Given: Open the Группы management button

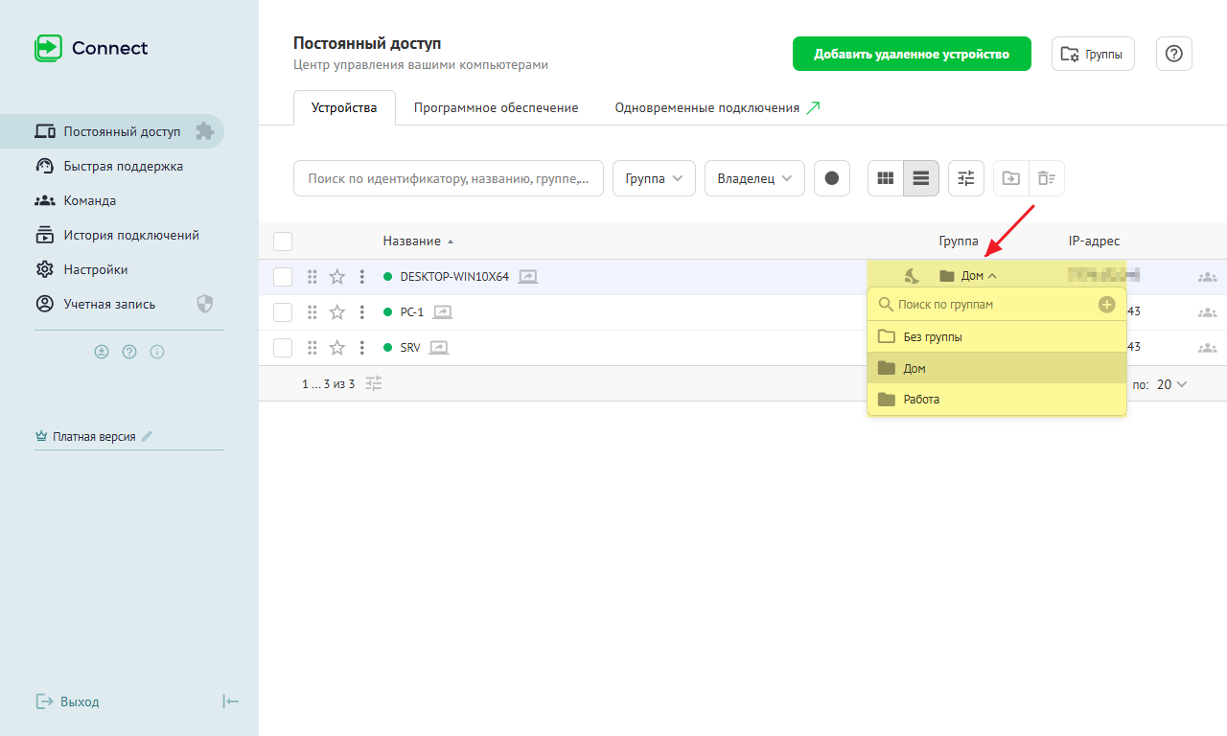Looking at the screenshot, I should (1093, 54).
